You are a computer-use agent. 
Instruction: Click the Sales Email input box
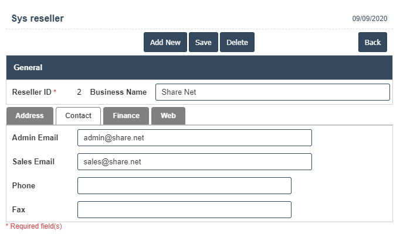194,162
